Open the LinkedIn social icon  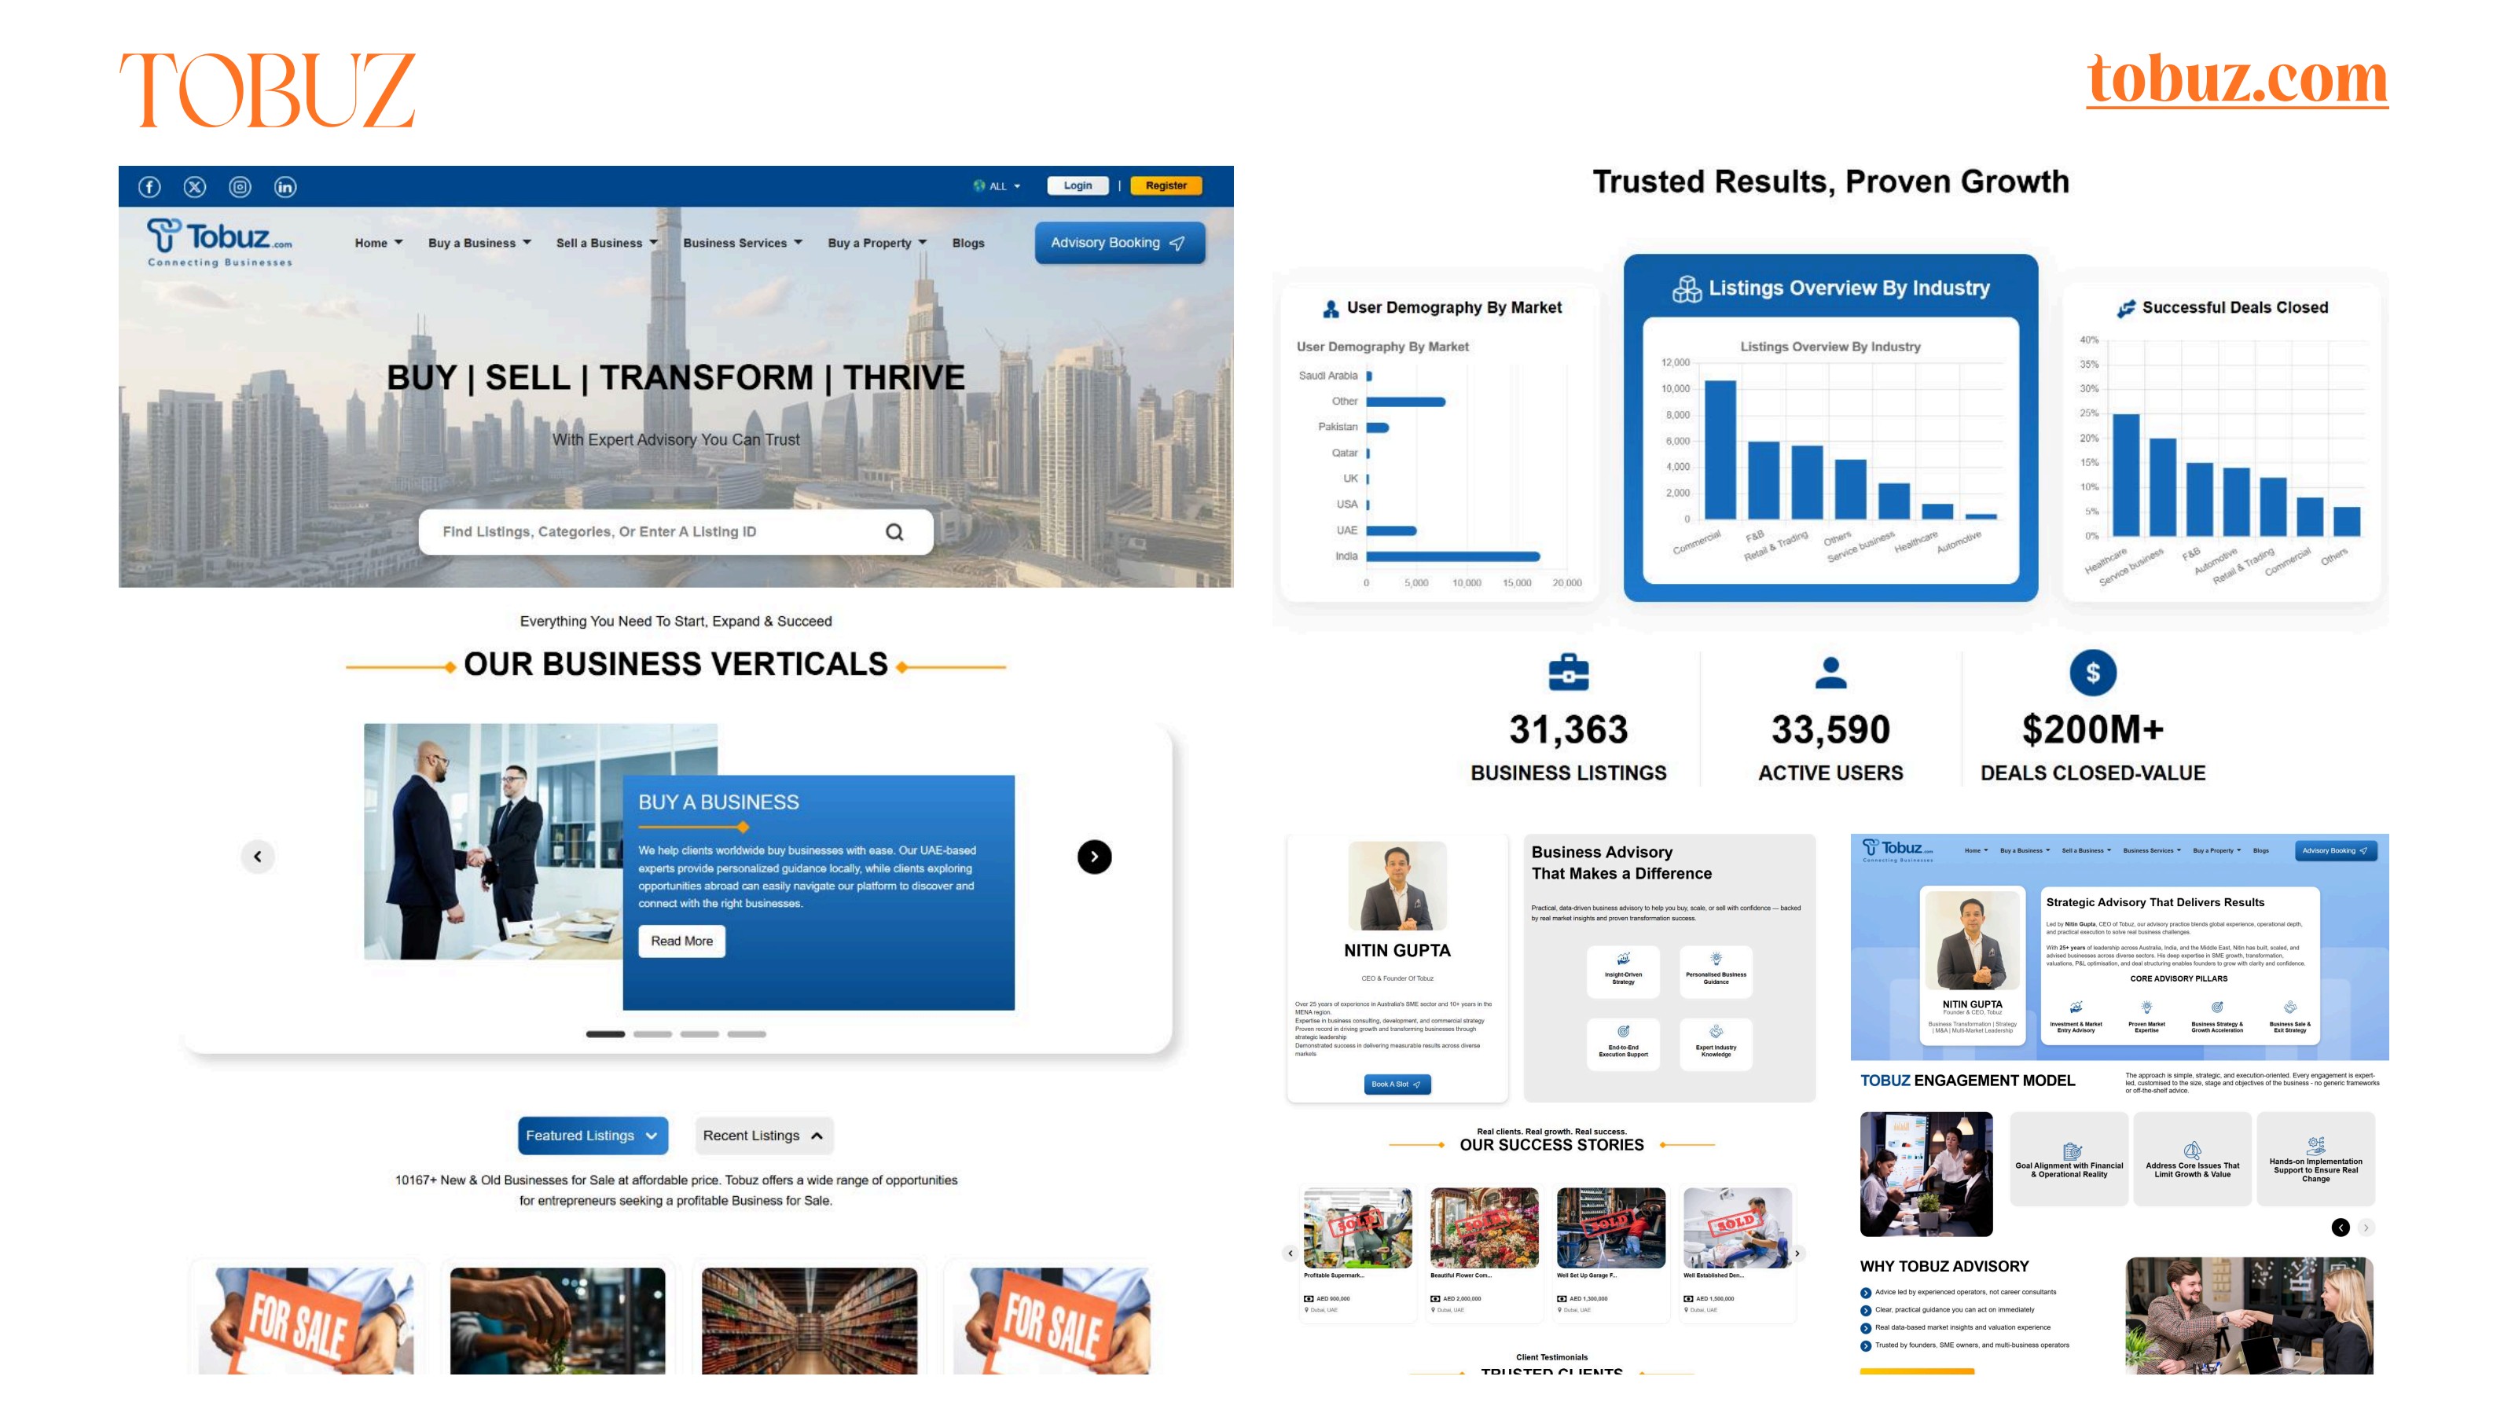pos(285,187)
